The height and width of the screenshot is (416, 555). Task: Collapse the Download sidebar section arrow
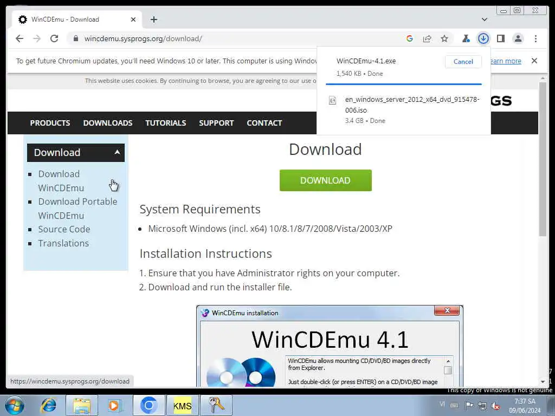[x=117, y=152]
